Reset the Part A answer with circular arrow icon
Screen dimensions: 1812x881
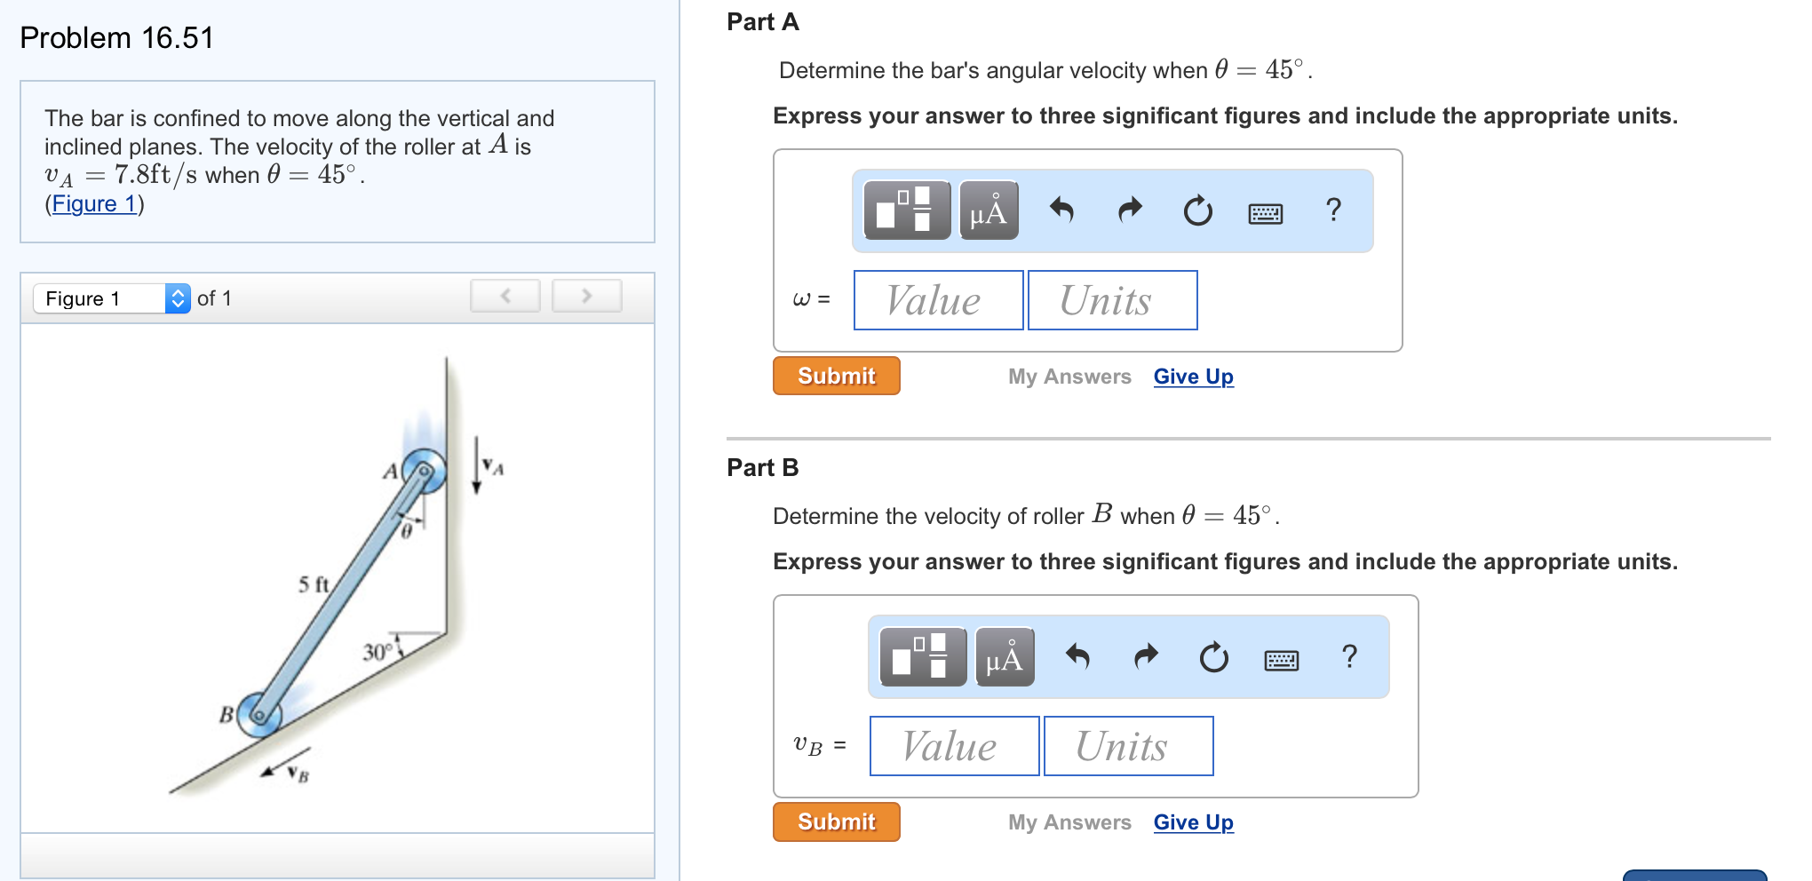(x=1196, y=210)
